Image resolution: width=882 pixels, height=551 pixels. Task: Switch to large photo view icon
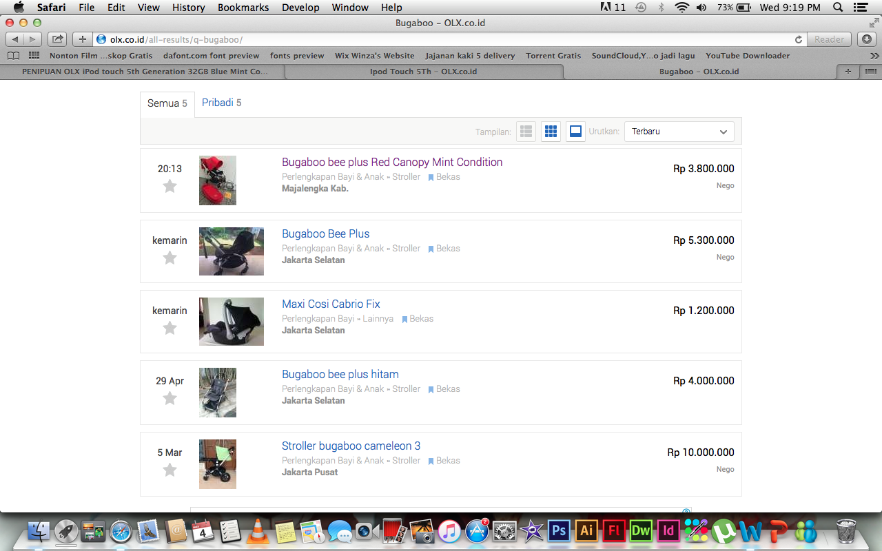tap(575, 132)
